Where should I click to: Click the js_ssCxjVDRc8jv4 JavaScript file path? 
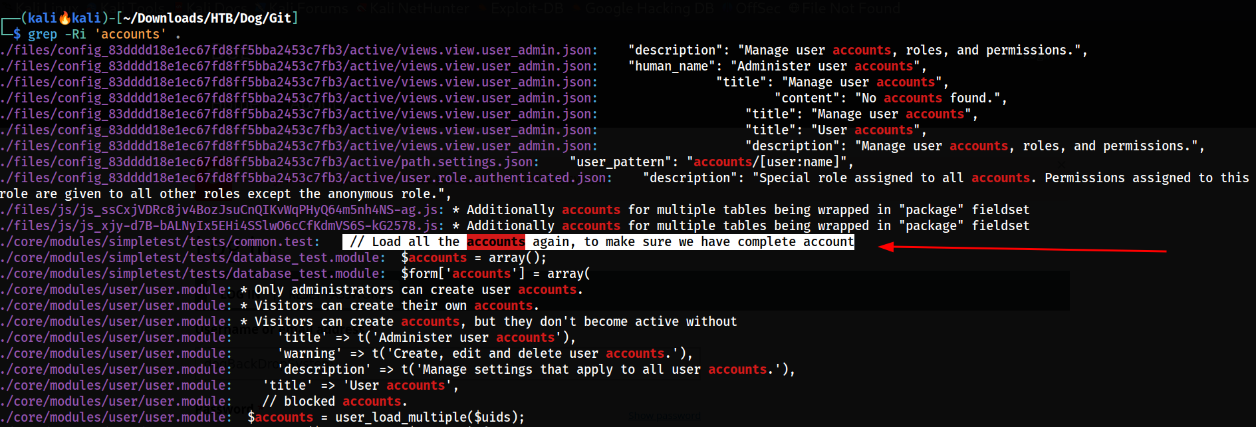(222, 210)
